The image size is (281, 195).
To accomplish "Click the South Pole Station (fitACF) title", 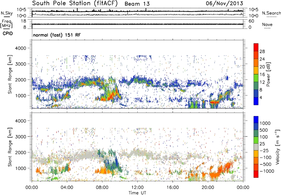I will click(x=75, y=4).
